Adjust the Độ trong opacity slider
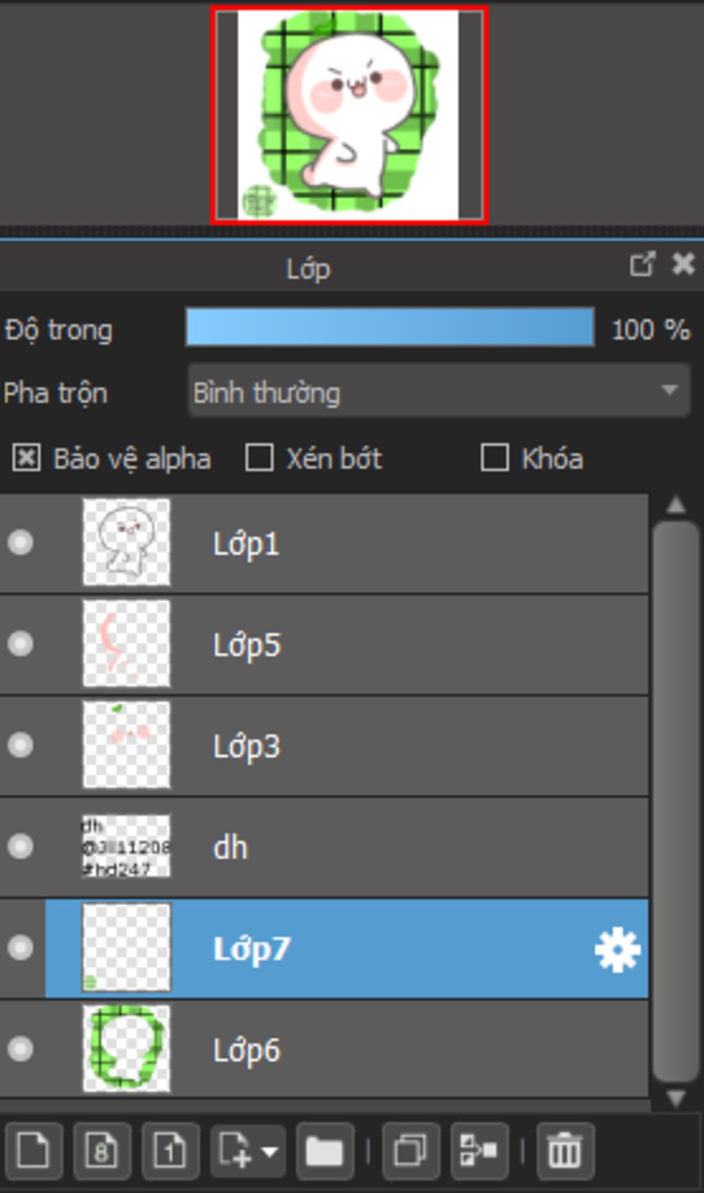The height and width of the screenshot is (1193, 704). 390,327
